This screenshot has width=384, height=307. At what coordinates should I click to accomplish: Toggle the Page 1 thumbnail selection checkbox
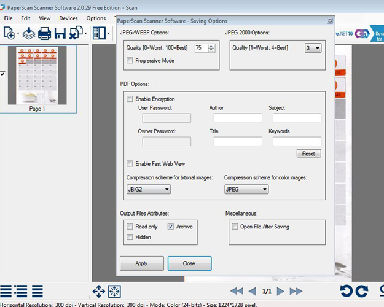pyautogui.click(x=2, y=74)
